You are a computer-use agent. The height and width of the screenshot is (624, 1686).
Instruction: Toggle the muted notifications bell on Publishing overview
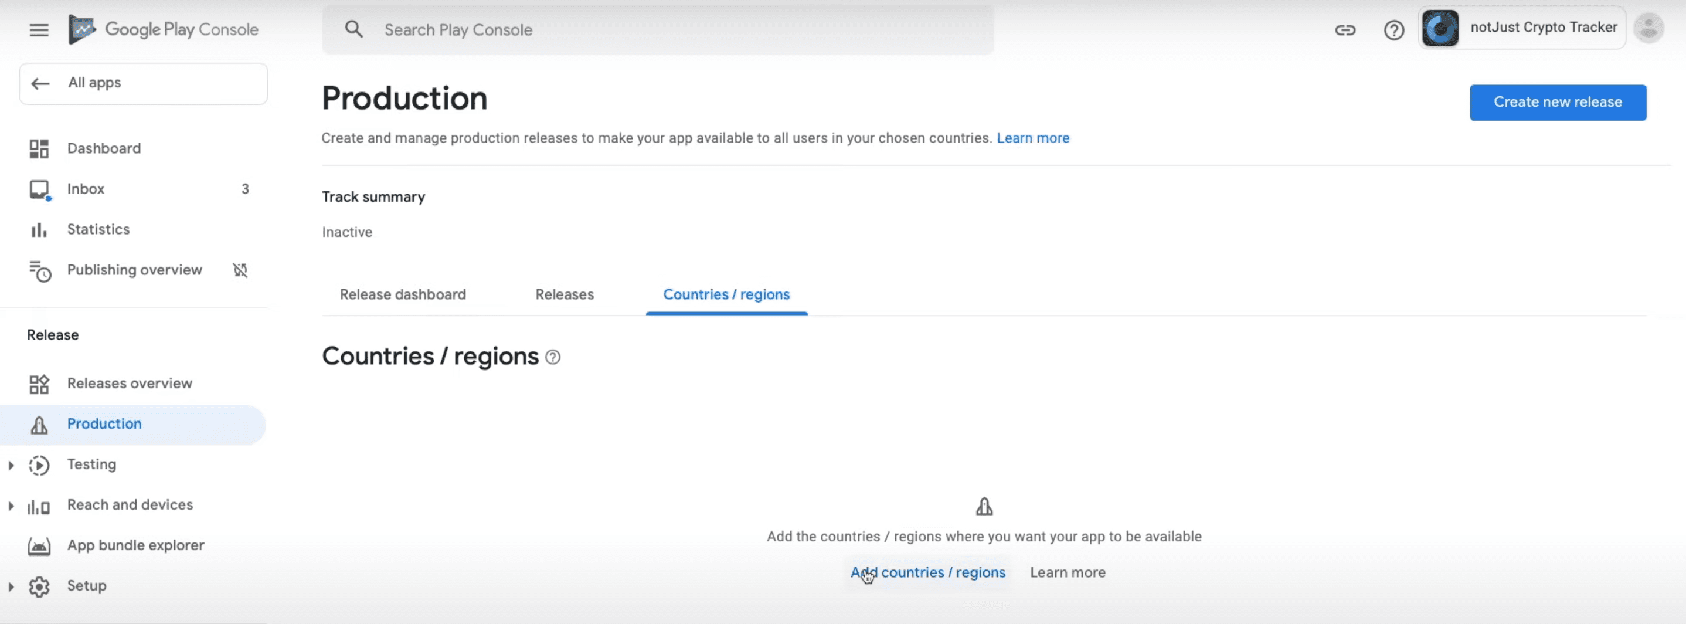240,270
